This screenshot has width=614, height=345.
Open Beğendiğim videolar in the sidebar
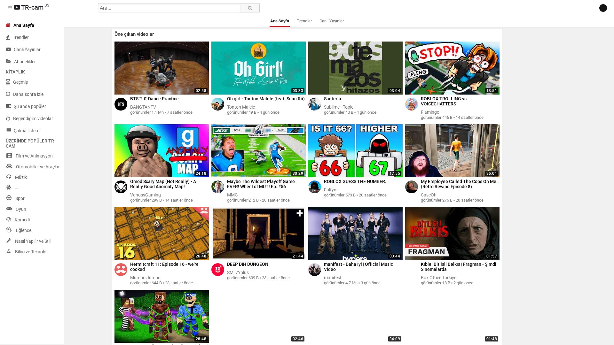(x=33, y=119)
